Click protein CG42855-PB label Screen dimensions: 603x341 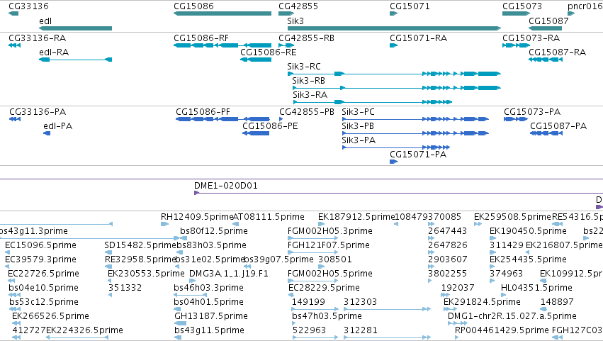coord(307,112)
